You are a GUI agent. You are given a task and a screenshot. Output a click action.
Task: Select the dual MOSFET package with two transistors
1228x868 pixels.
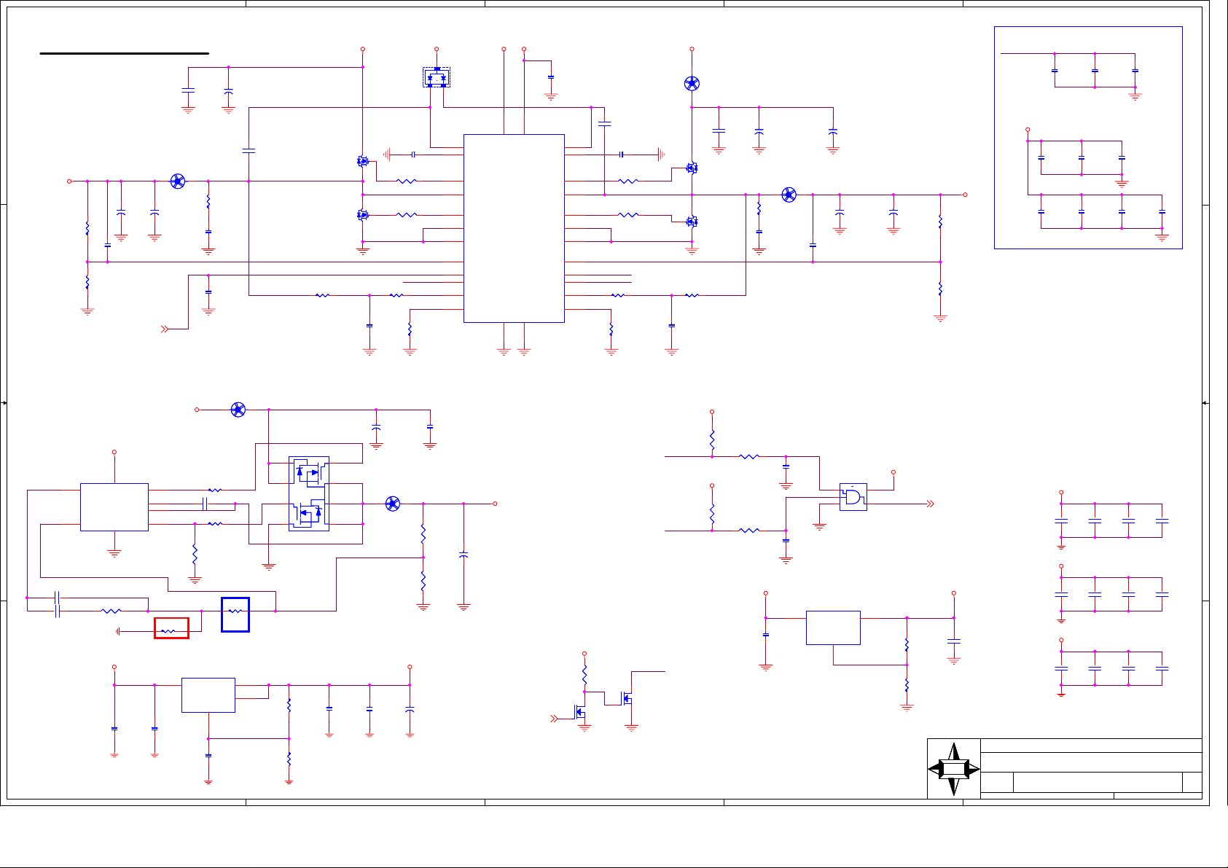click(309, 493)
